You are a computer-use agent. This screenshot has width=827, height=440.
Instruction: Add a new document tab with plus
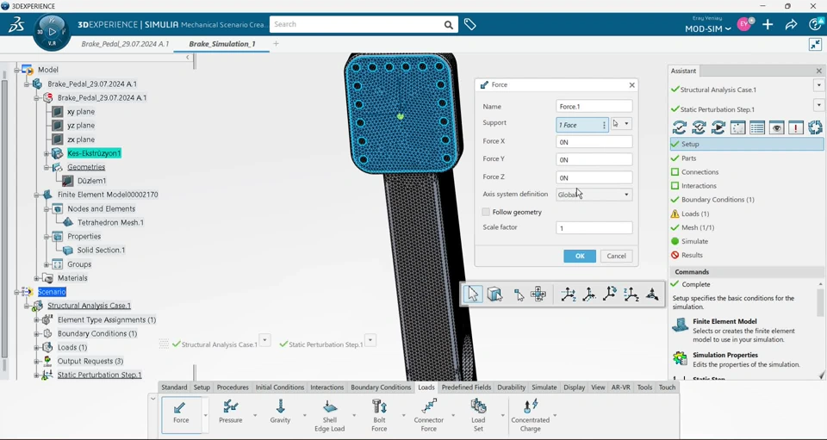(276, 44)
